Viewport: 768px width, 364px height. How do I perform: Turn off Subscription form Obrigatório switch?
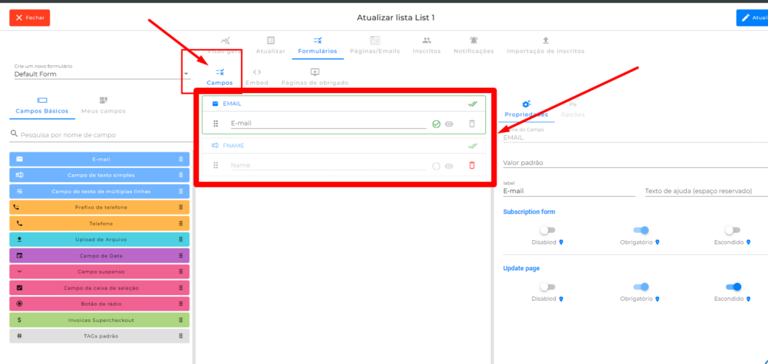pos(640,230)
